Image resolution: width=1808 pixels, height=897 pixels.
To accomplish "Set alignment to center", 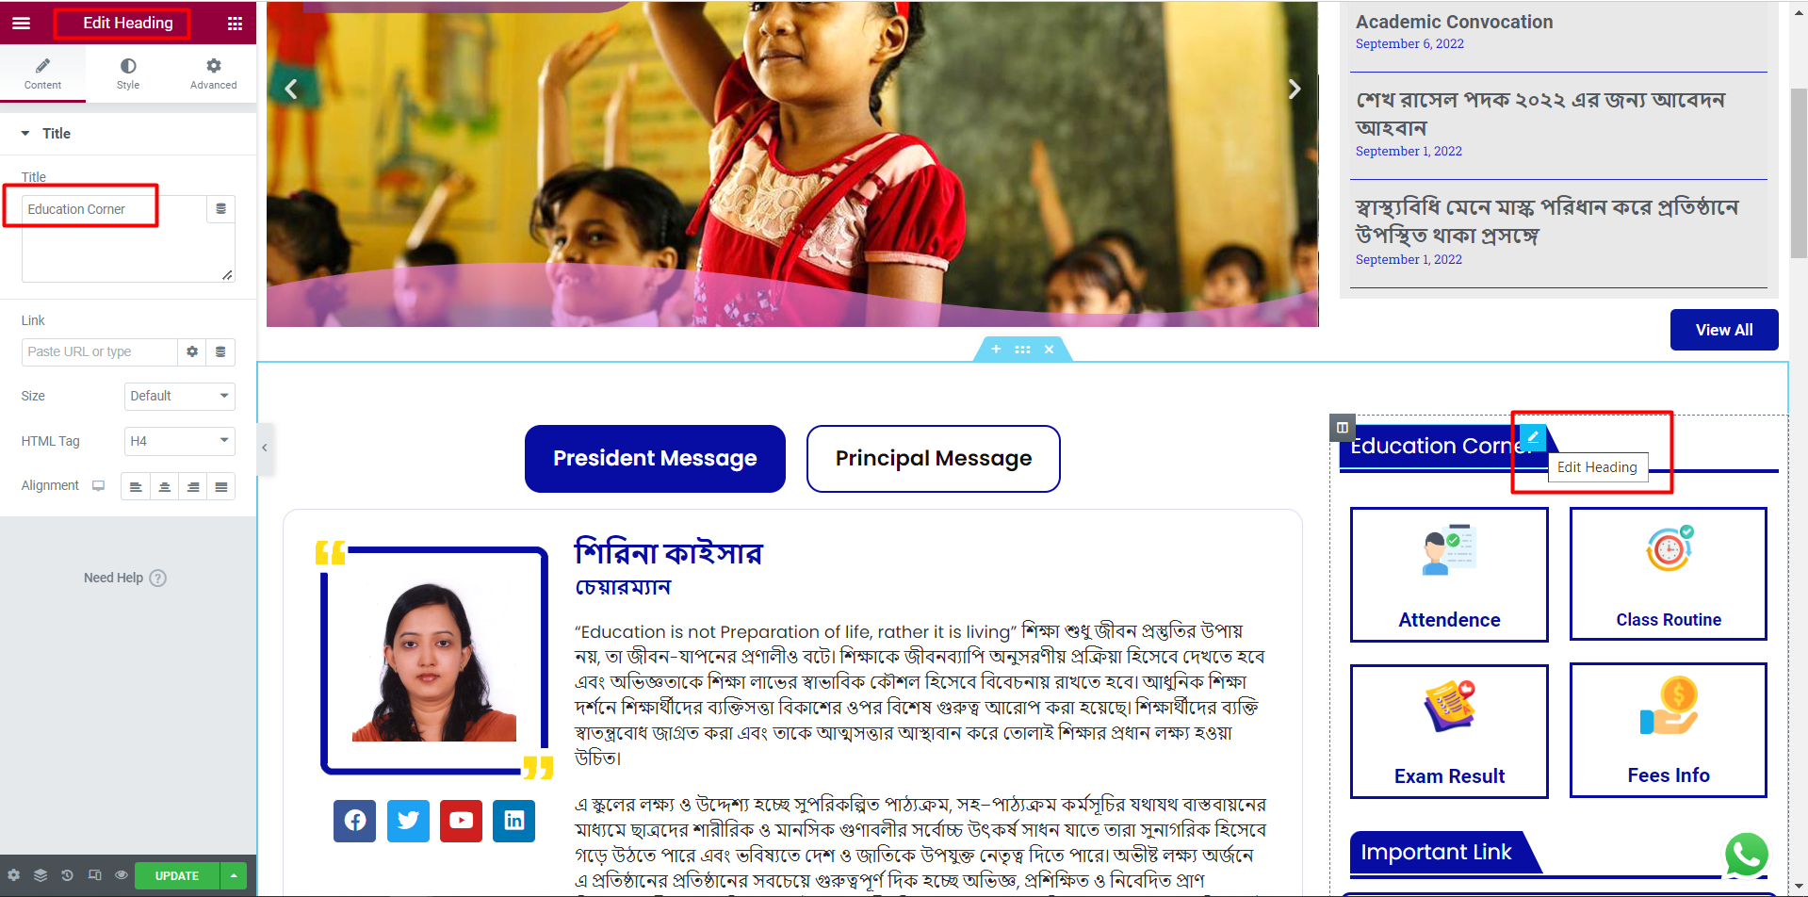I will (x=165, y=486).
